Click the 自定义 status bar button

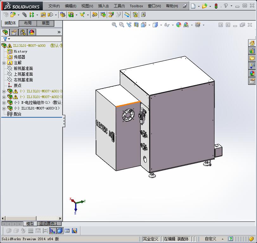(210, 239)
